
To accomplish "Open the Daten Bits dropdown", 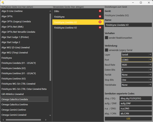I will 136,70.
